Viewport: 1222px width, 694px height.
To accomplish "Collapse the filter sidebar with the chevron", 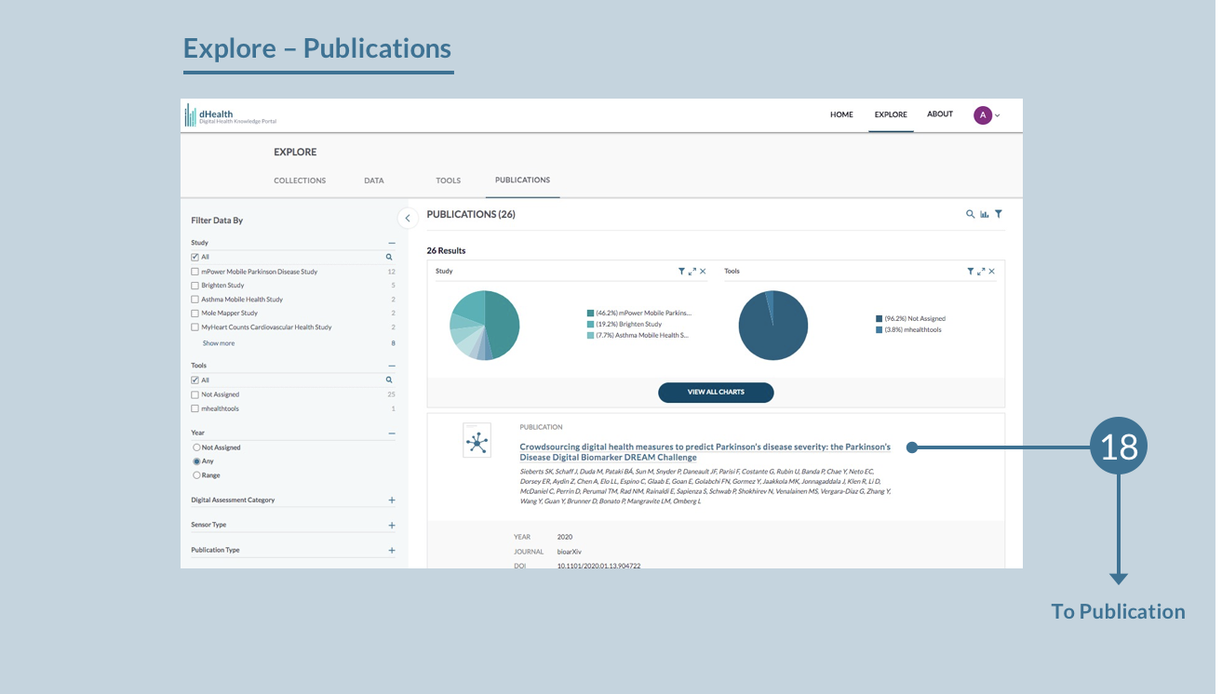I will [x=407, y=218].
